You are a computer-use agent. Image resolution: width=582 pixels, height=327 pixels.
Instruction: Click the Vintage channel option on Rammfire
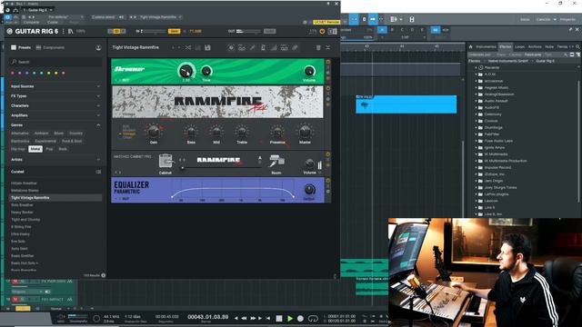[129, 134]
